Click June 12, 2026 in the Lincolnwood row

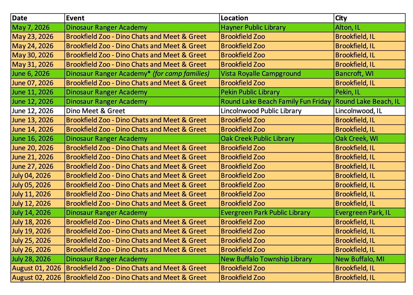coord(38,111)
